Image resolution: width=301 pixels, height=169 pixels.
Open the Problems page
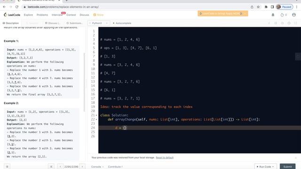coord(42,15)
